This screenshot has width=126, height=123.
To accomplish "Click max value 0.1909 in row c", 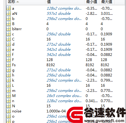I will [x=106, y=34].
